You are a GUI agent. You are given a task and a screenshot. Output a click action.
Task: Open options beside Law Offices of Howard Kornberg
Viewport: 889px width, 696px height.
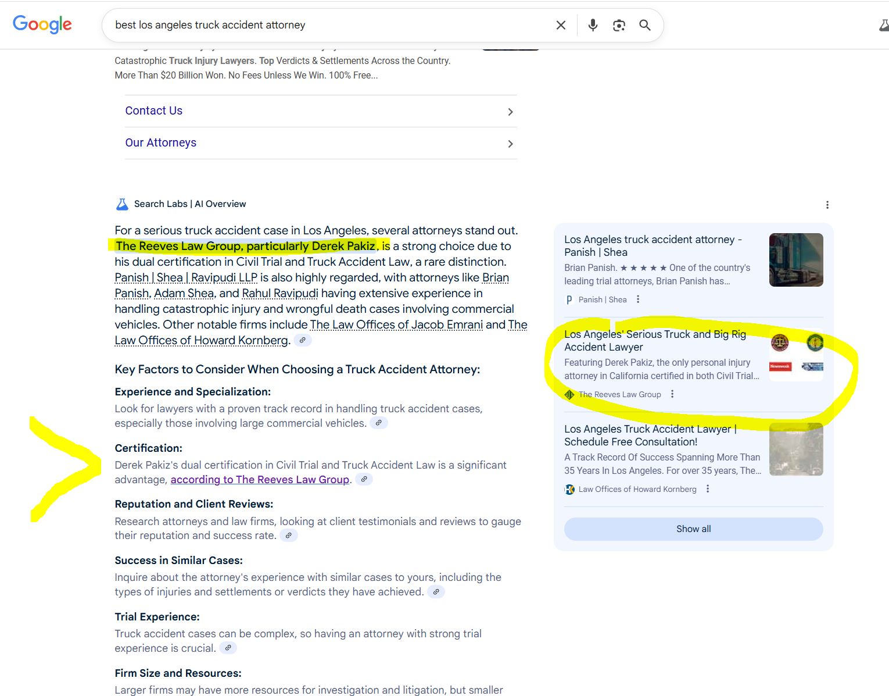coord(708,489)
